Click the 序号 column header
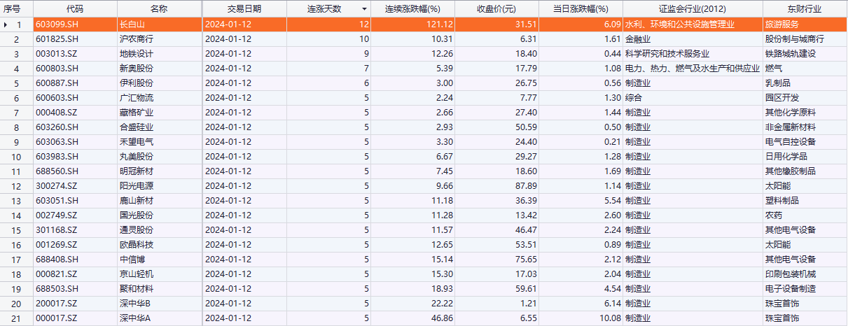 [16, 9]
